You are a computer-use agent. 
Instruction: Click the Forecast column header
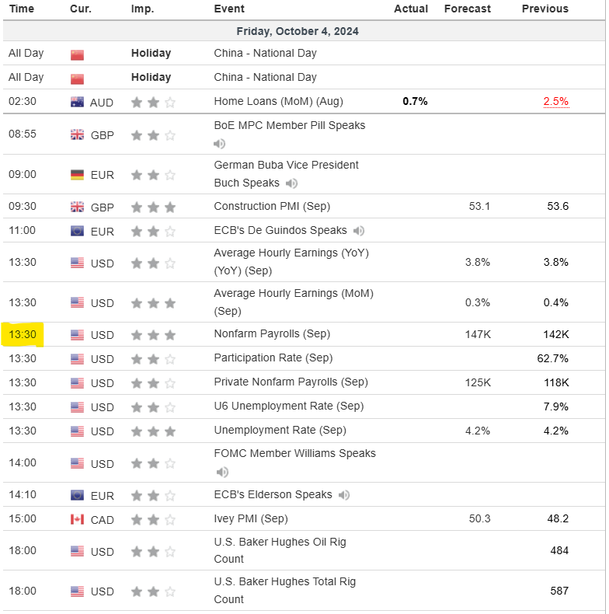[x=467, y=9]
